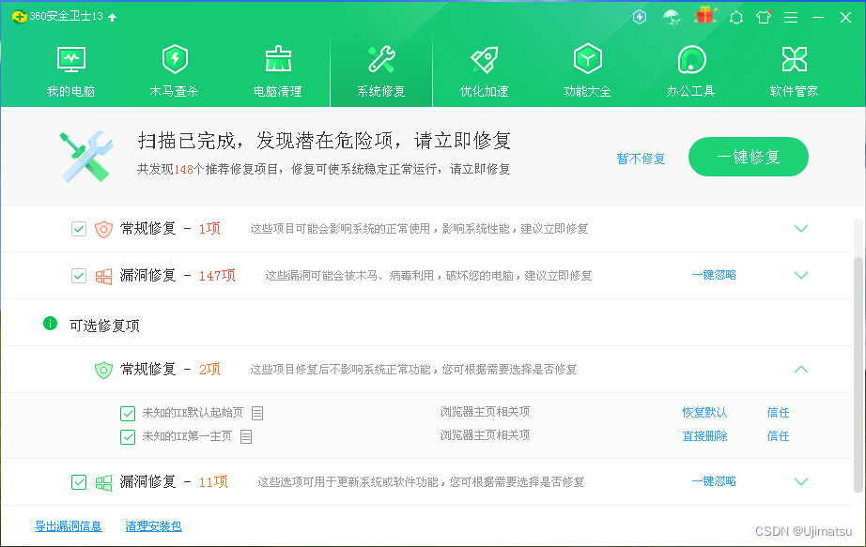Click 信任 for 未知的IE第一主页
Screen dimensions: 866x547
[779, 436]
